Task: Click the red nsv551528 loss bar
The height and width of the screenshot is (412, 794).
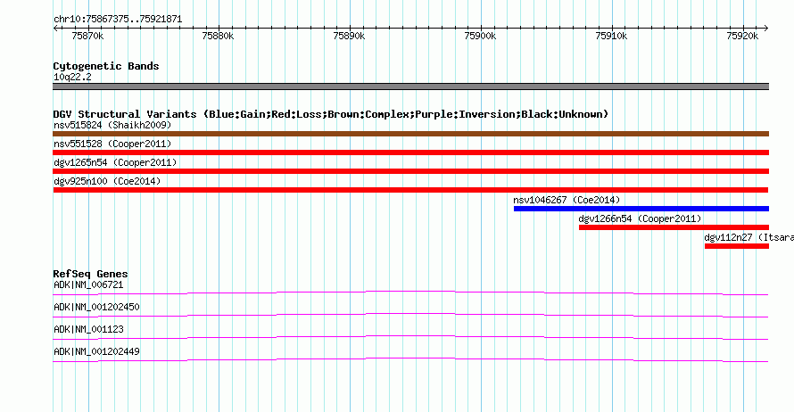Action: (x=410, y=152)
